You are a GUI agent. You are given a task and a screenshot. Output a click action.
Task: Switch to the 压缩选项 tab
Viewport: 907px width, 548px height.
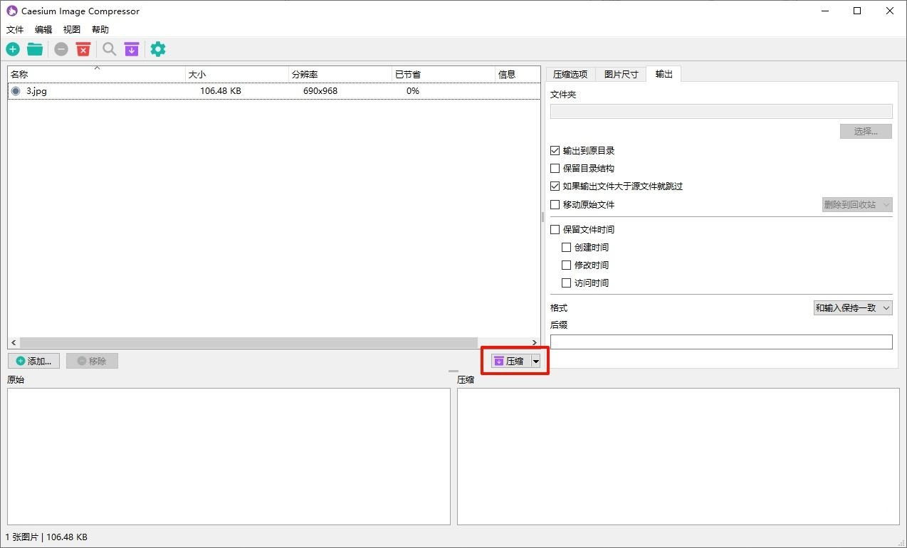pyautogui.click(x=570, y=74)
